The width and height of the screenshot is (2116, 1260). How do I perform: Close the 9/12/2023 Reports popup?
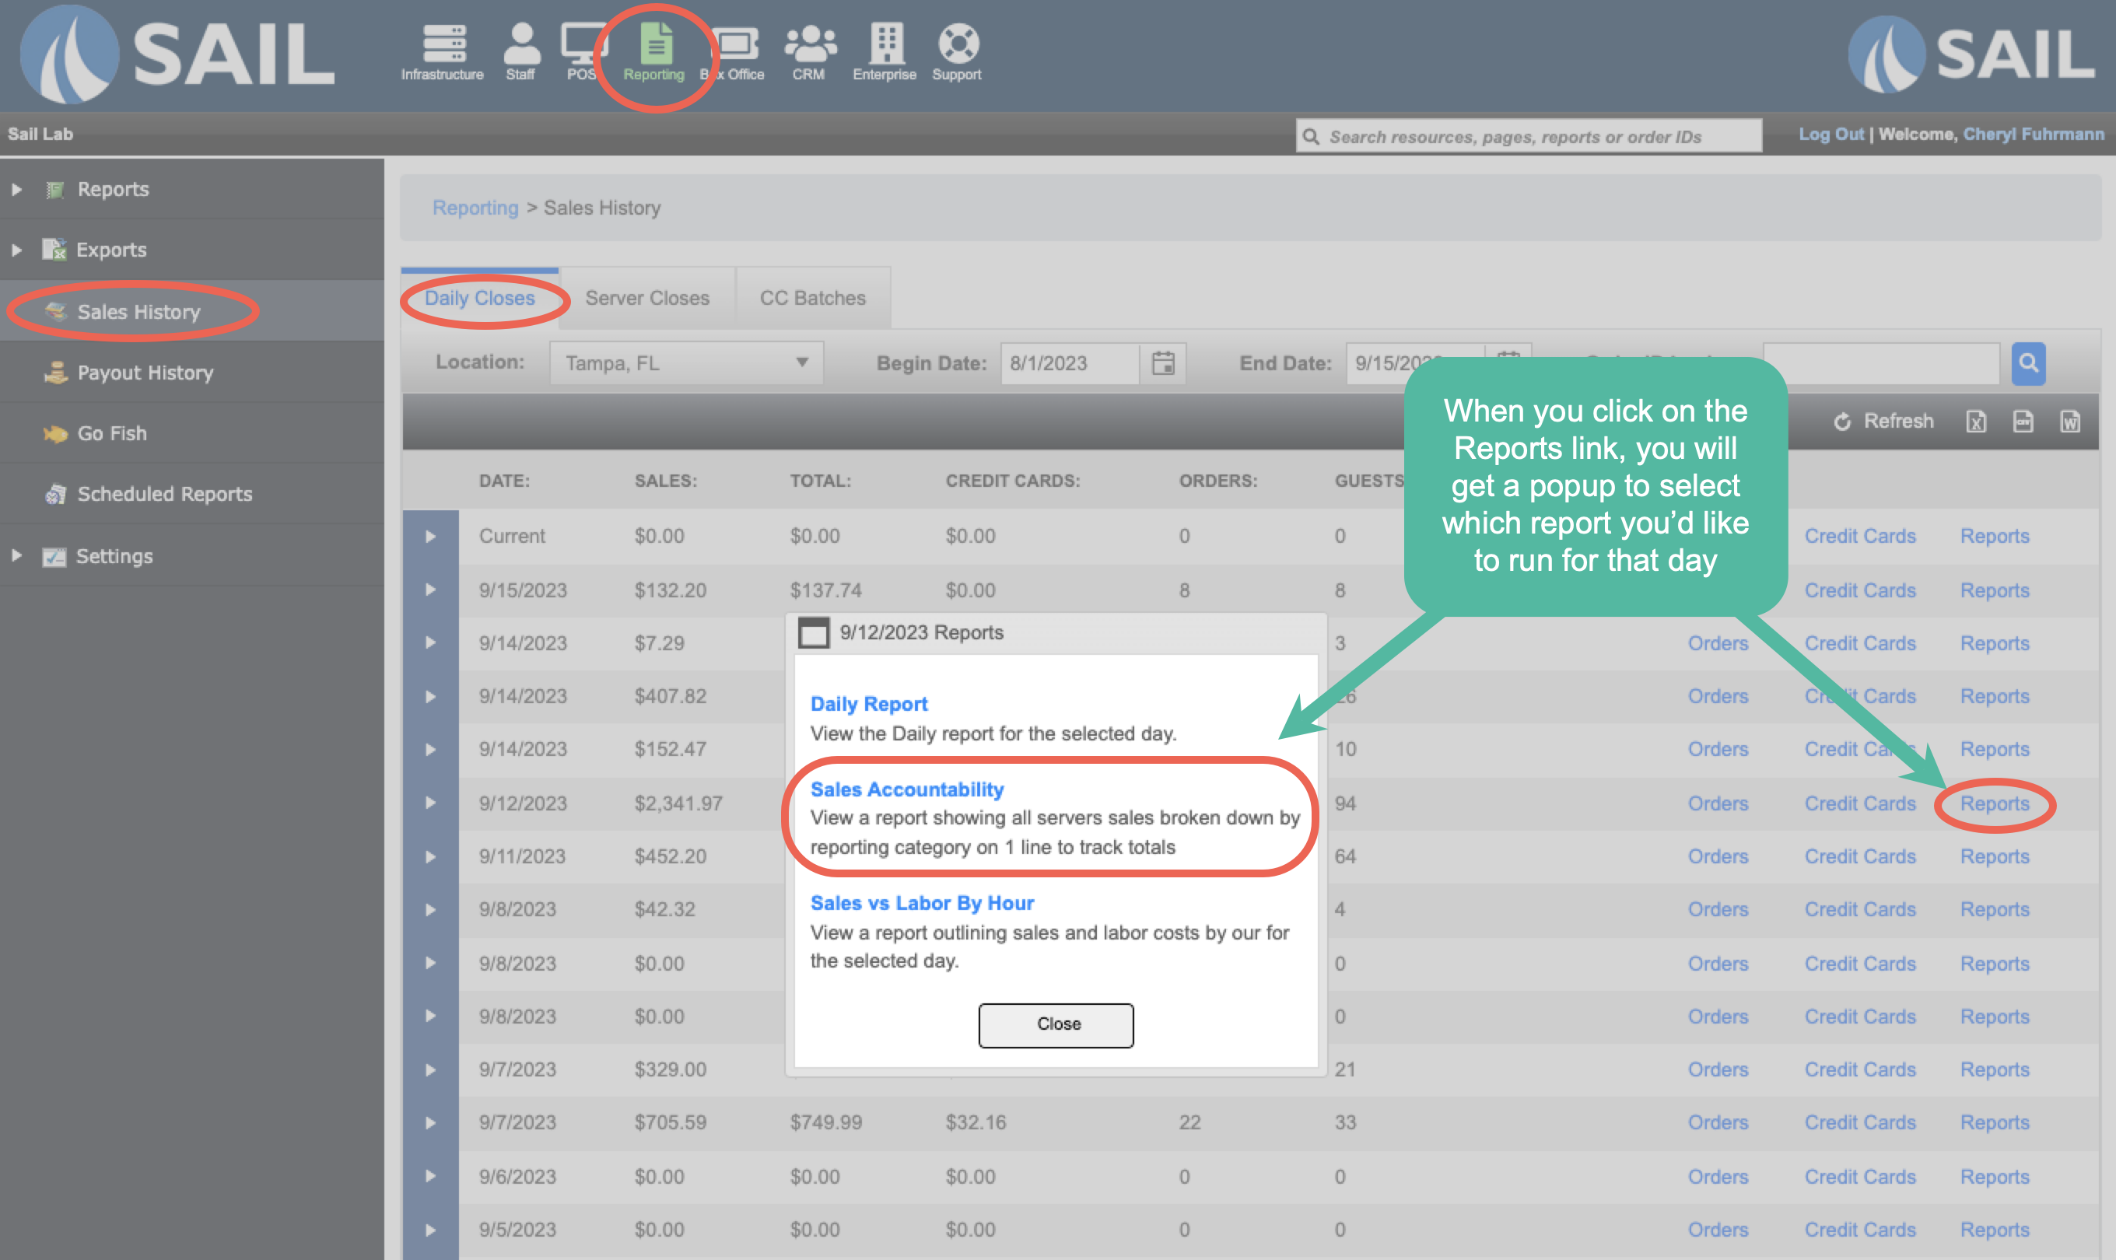point(1056,1025)
